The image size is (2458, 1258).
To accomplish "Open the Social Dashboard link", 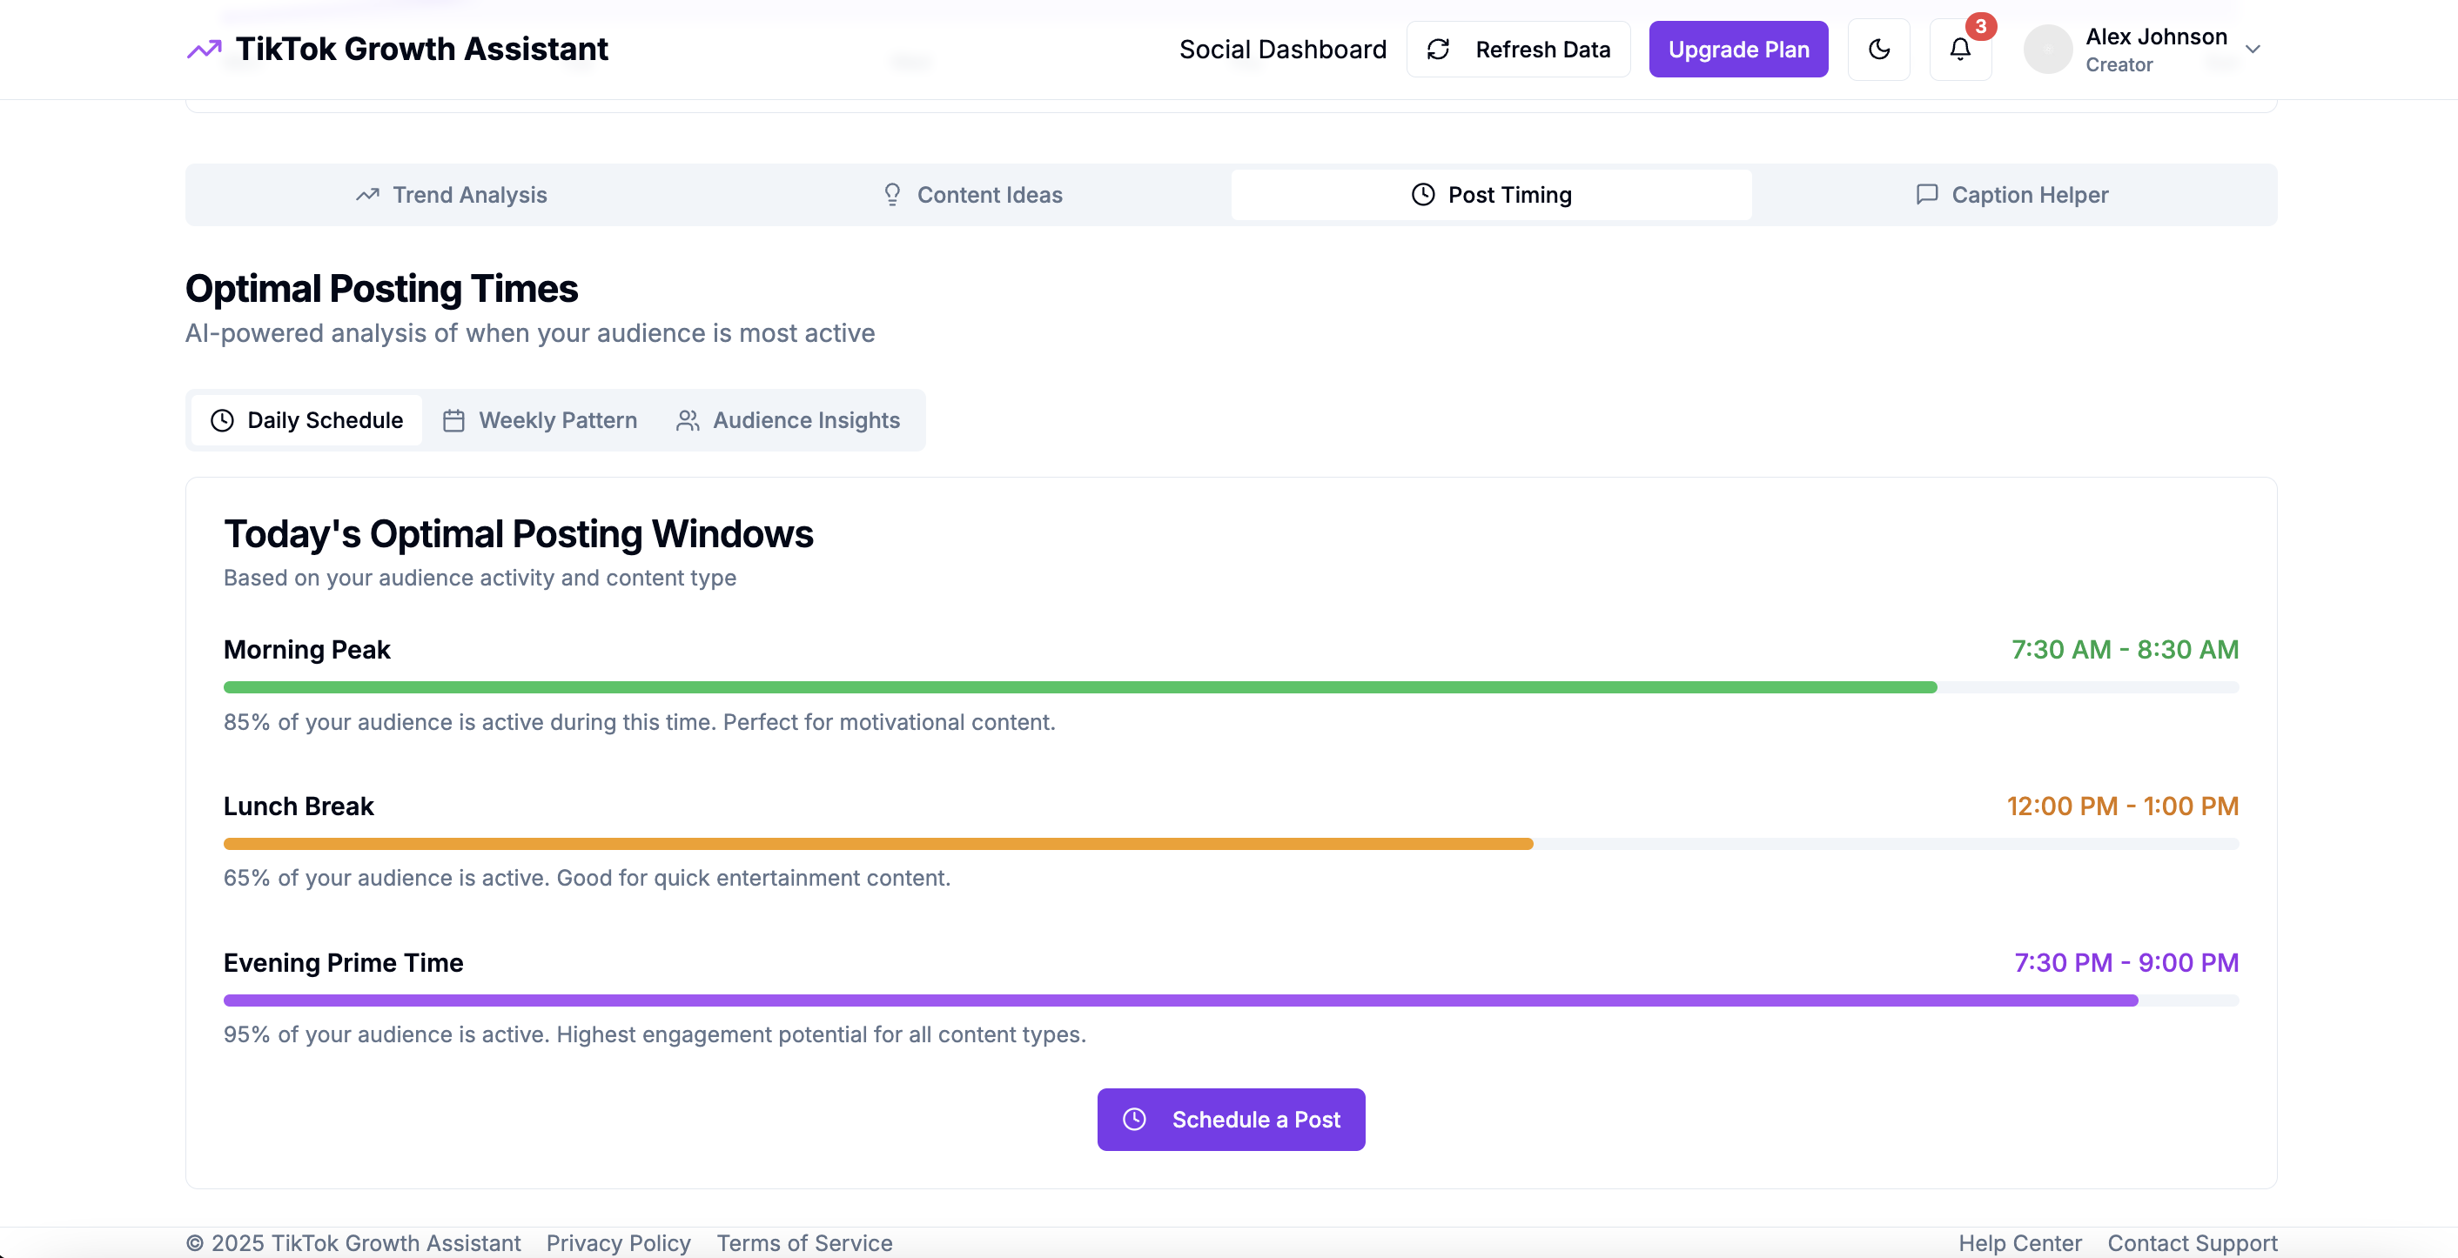I will tap(1282, 50).
